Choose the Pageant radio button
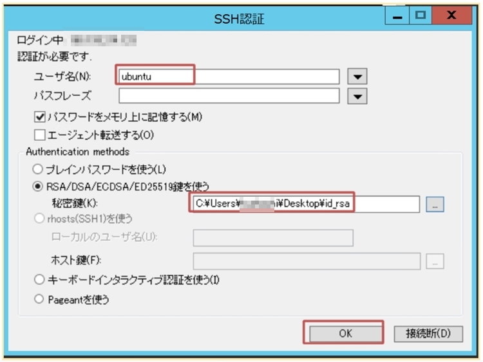Screen dimensions: 483x362 [38, 299]
